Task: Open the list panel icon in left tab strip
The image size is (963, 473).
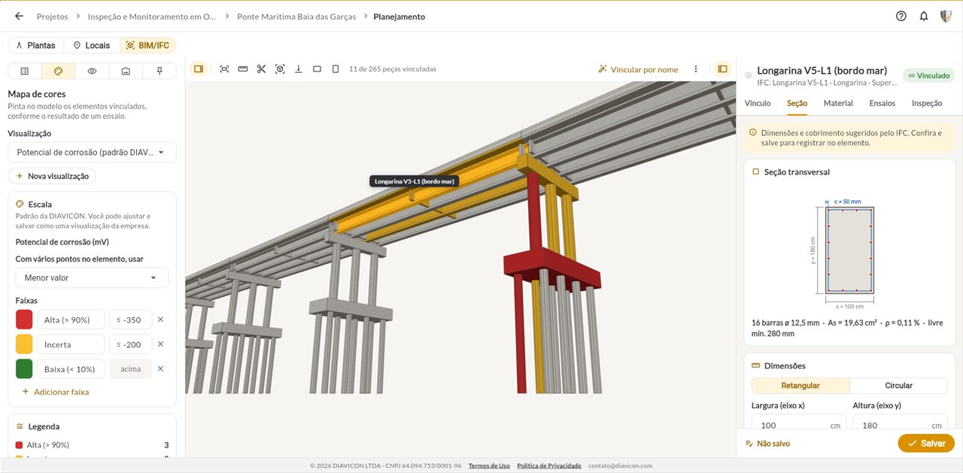Action: tap(25, 71)
